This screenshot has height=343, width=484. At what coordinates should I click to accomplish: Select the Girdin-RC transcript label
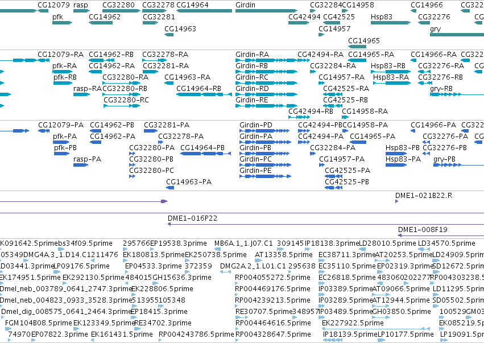[252, 77]
